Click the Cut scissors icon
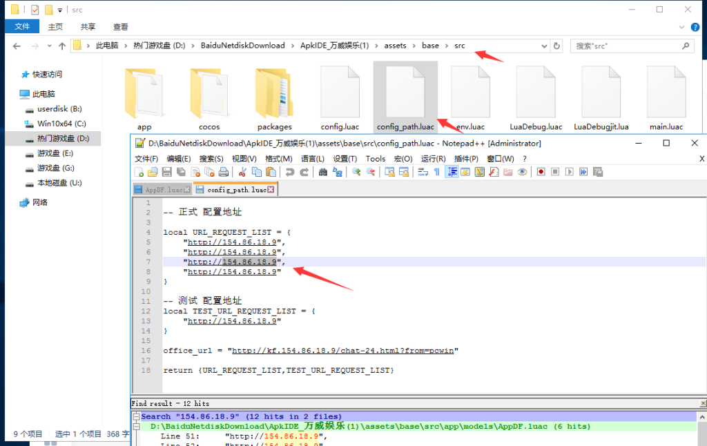 click(243, 172)
